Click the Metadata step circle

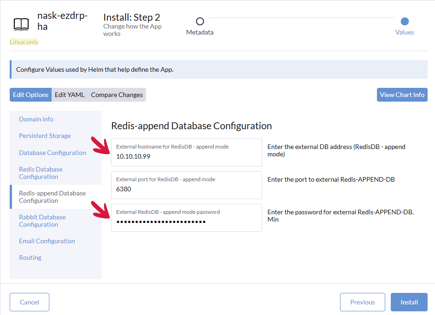200,21
